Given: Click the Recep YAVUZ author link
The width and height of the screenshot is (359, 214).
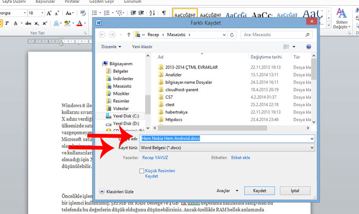Looking at the screenshot, I should (x=155, y=158).
